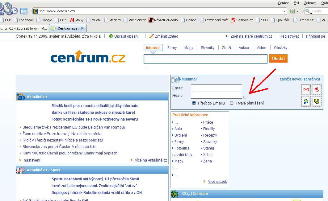Click the Seznam stamp icon in Multimail

316,90
